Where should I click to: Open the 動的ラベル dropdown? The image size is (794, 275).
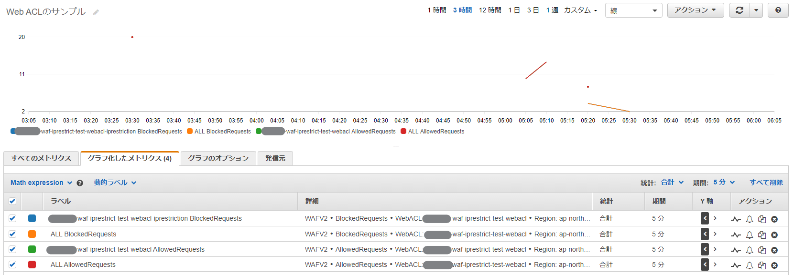click(115, 183)
